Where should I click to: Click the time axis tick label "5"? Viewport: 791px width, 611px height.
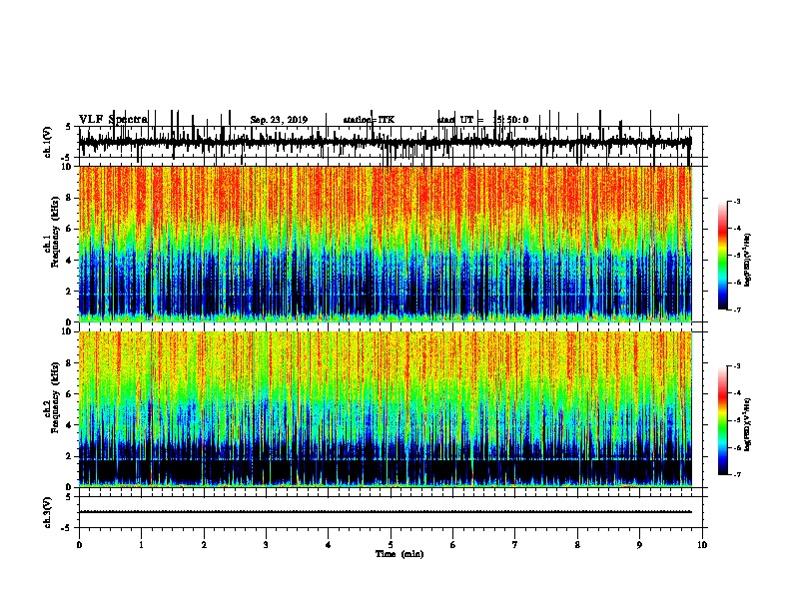pos(391,545)
